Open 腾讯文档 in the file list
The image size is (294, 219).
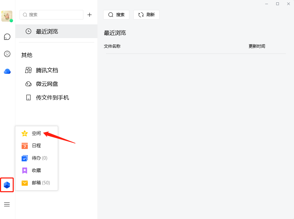point(47,70)
